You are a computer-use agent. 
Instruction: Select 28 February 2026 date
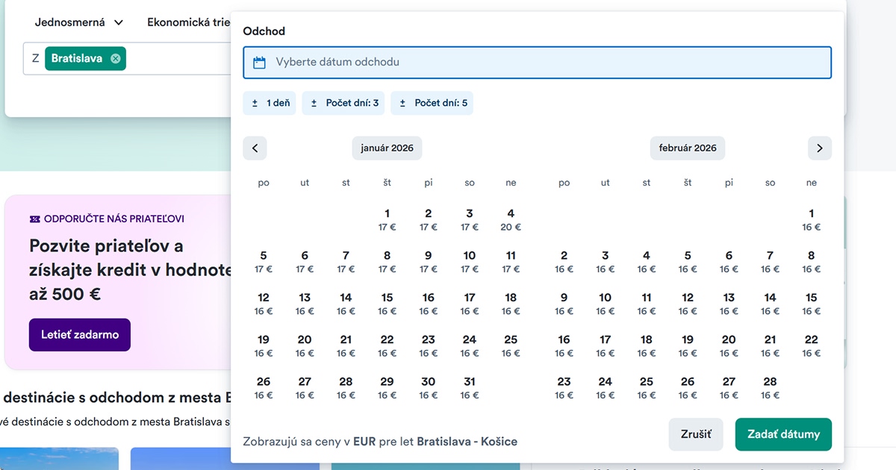click(770, 387)
